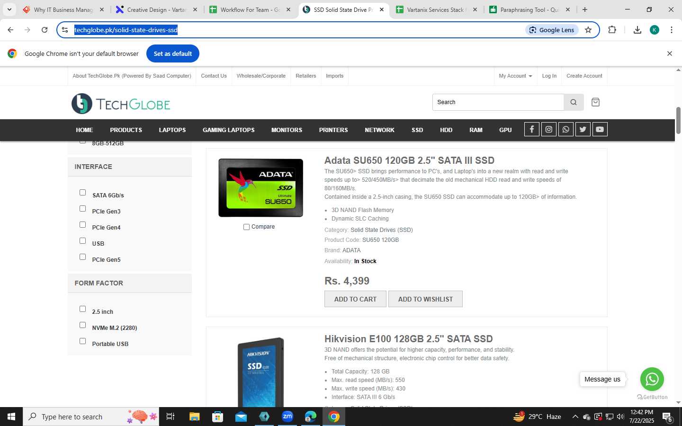
Task: Open the Facebook social icon in navbar
Action: pyautogui.click(x=531, y=129)
